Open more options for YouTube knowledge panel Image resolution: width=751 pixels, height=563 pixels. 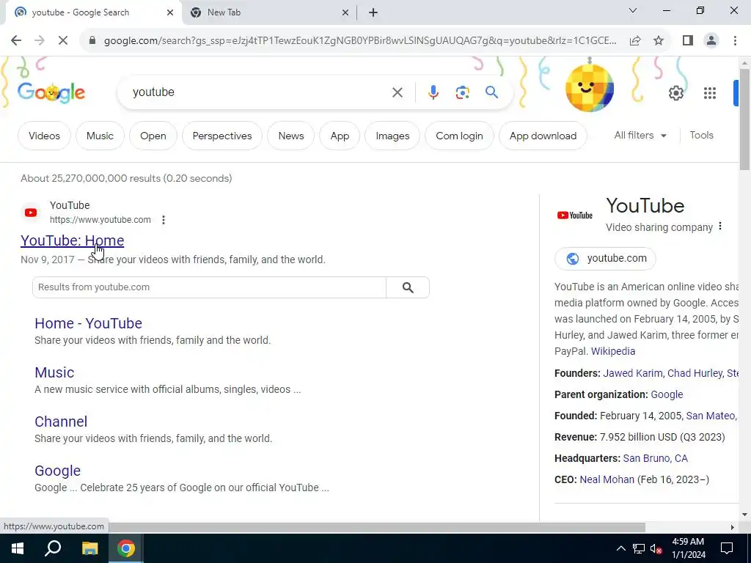pos(720,226)
